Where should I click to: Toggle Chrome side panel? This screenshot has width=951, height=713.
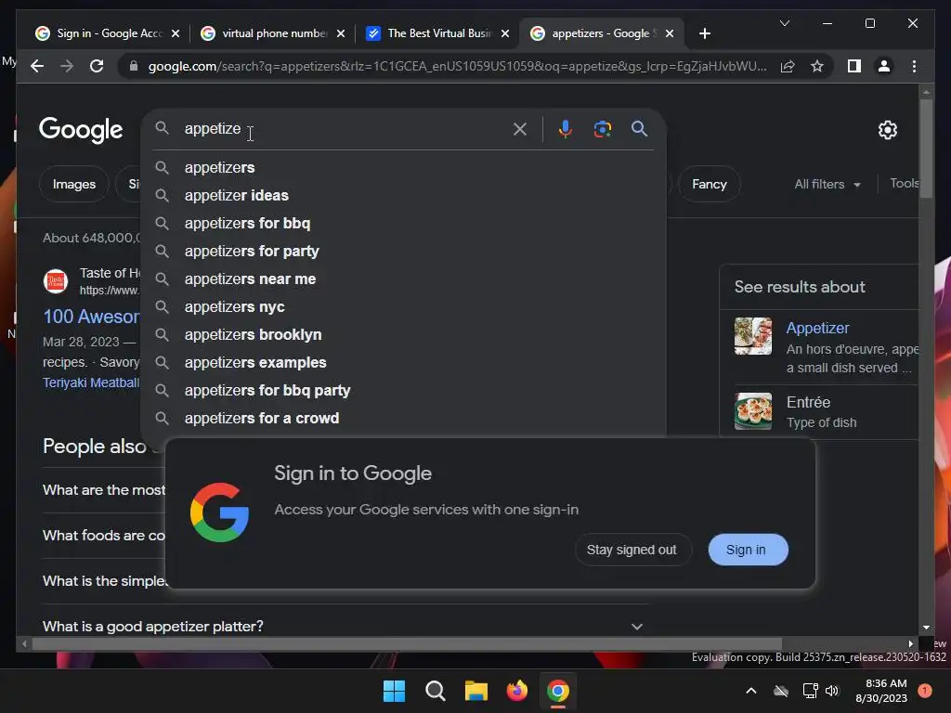[854, 66]
